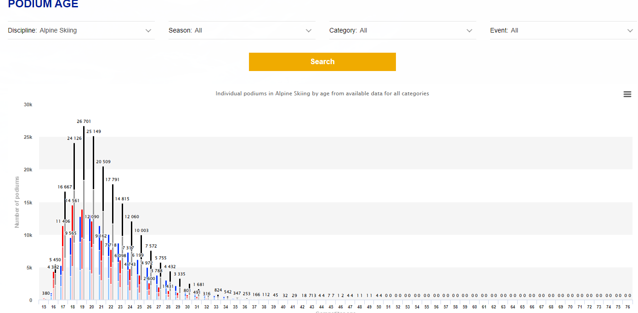
Task: Open the Category filter dropdown
Action: (x=402, y=31)
